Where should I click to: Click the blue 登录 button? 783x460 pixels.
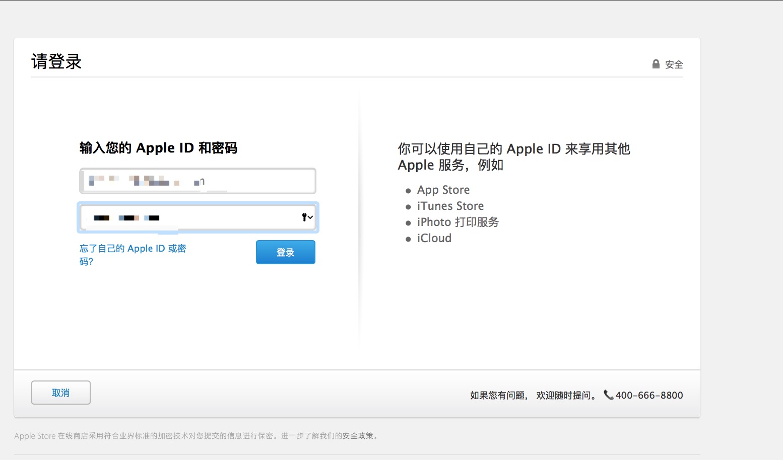point(286,252)
